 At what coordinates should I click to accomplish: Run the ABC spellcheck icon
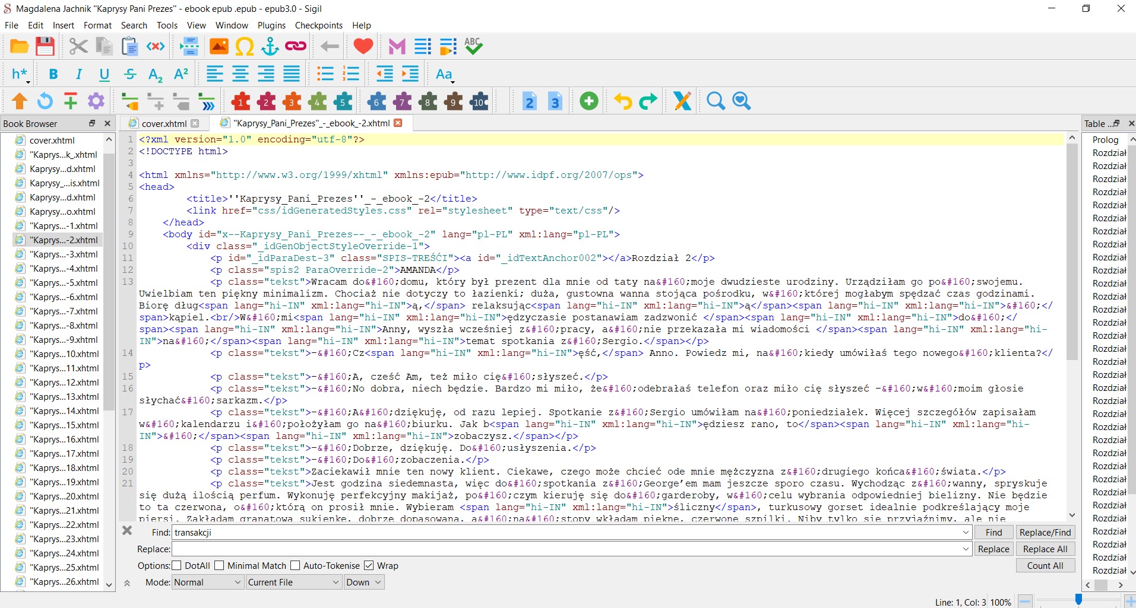click(x=473, y=46)
